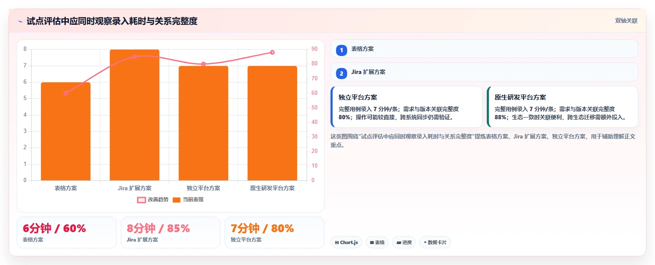This screenshot has height=265, width=655.
Task: Click the trend line point above 原生研发平台方案
Action: [x=272, y=53]
